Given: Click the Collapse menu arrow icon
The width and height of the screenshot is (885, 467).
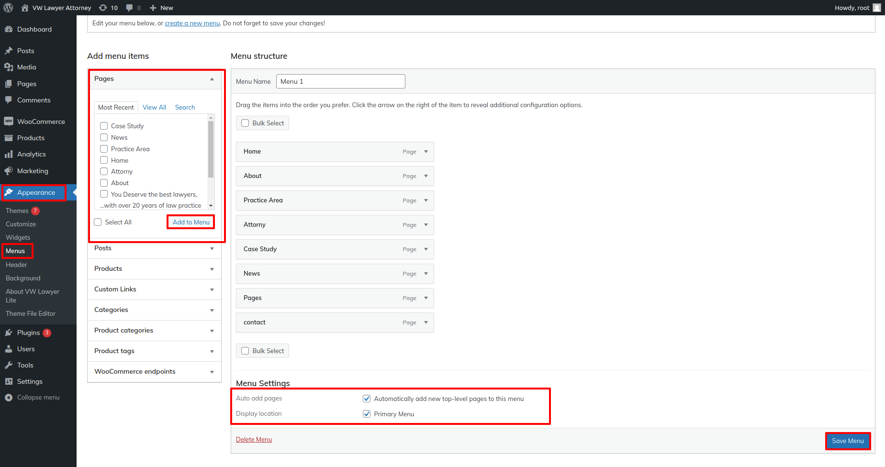Looking at the screenshot, I should pyautogui.click(x=9, y=398).
